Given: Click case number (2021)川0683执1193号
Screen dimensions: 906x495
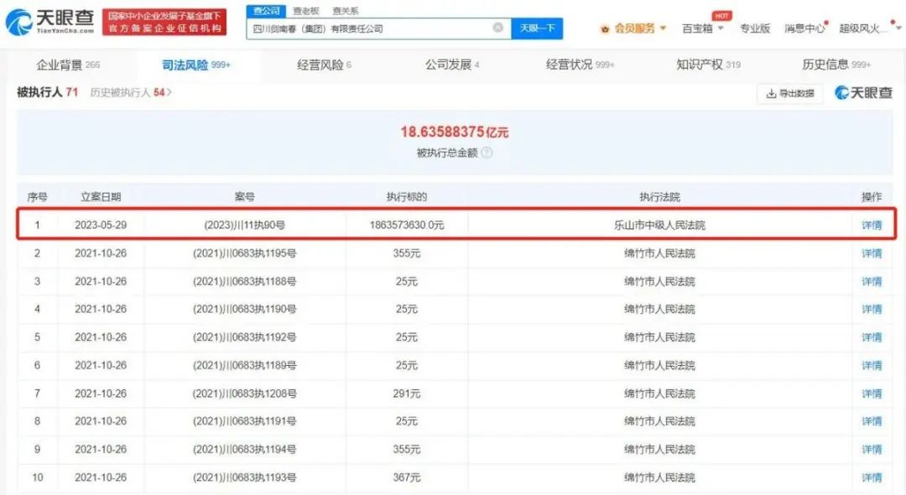Looking at the screenshot, I should [x=244, y=477].
